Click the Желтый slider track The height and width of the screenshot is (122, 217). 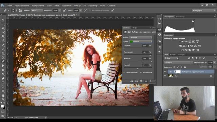click(x=138, y=61)
